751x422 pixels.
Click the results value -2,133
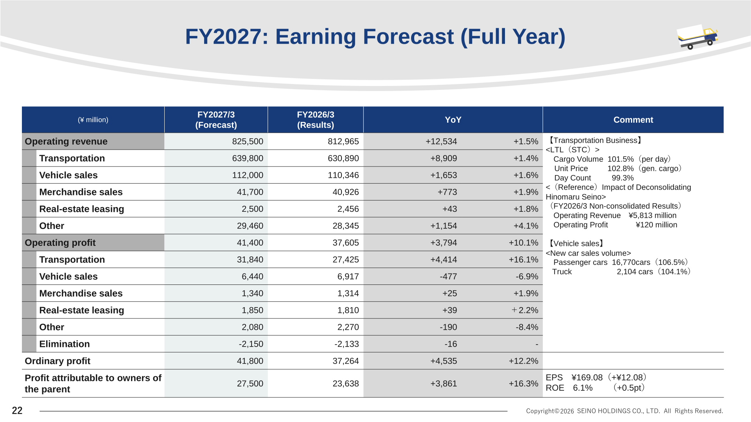(347, 344)
